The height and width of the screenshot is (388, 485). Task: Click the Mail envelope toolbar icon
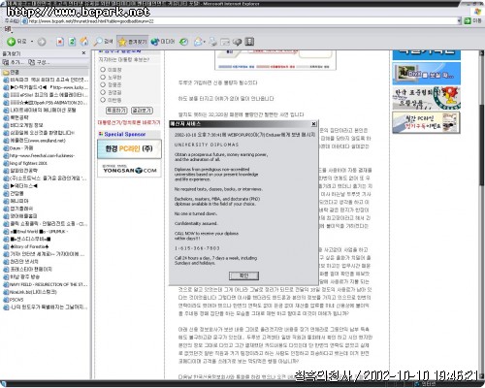coord(198,42)
